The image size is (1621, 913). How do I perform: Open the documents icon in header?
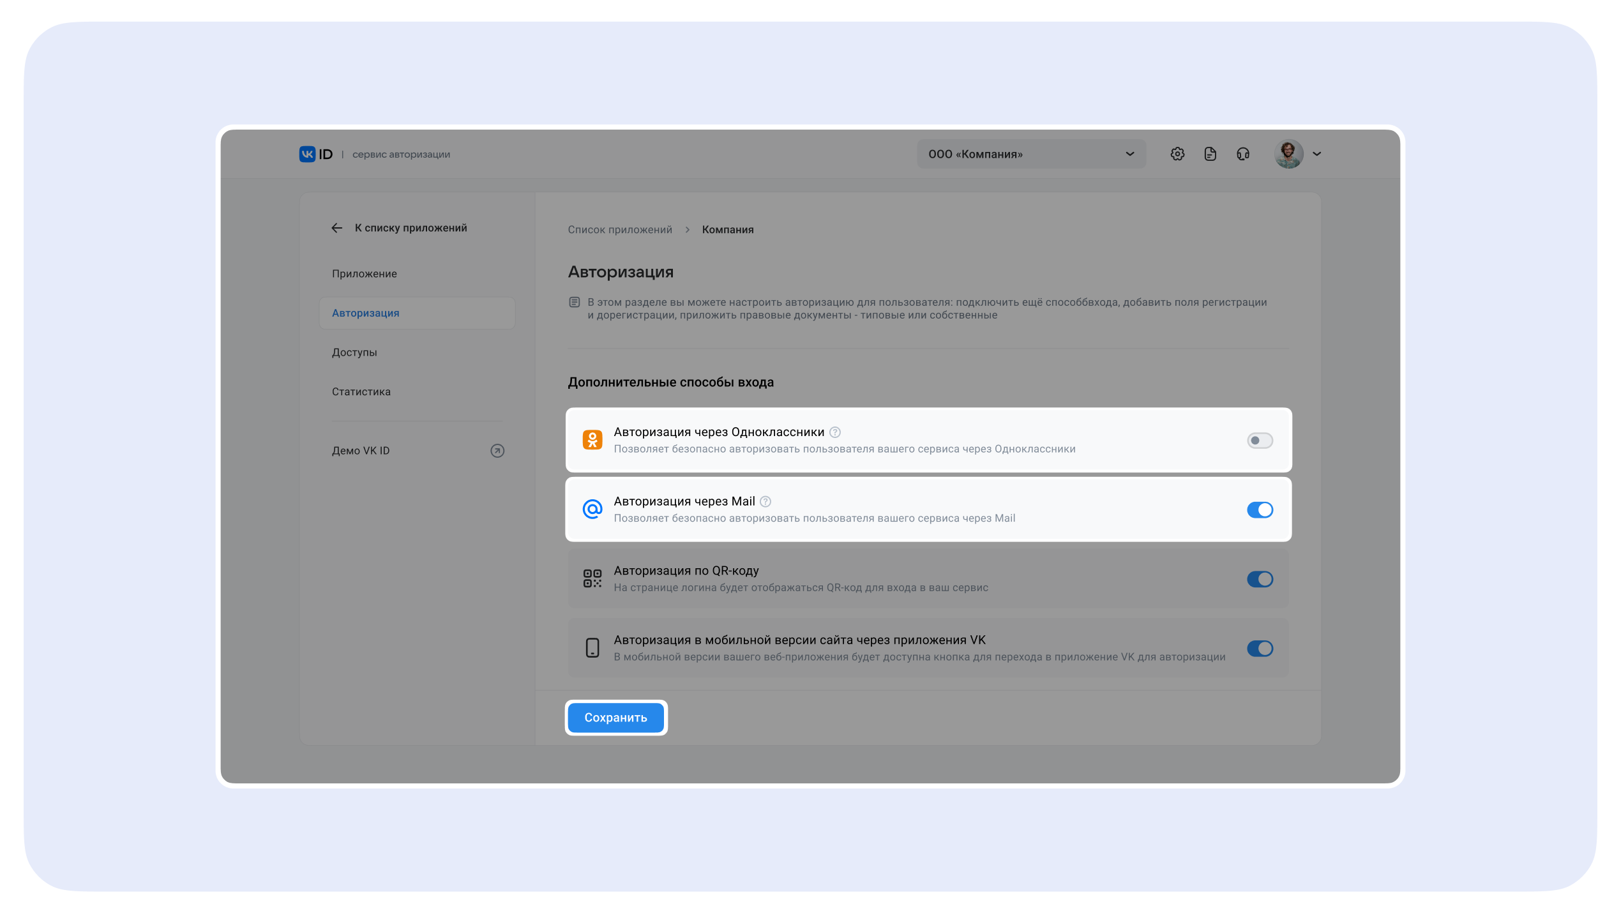point(1210,154)
